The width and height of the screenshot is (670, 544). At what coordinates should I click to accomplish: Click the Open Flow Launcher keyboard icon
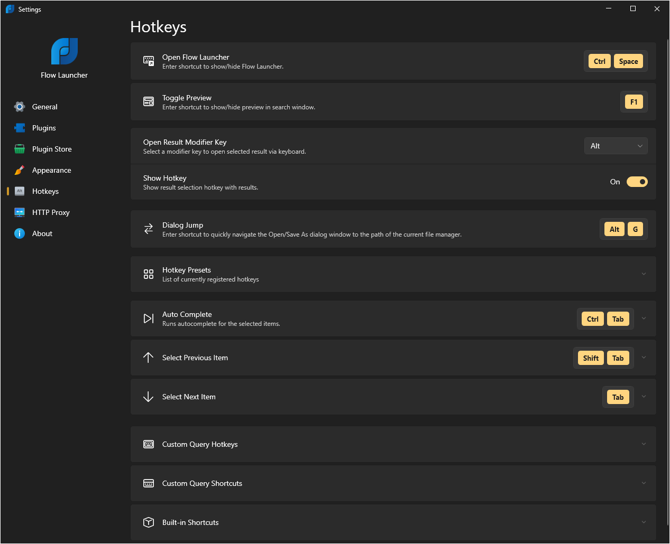[x=149, y=61]
